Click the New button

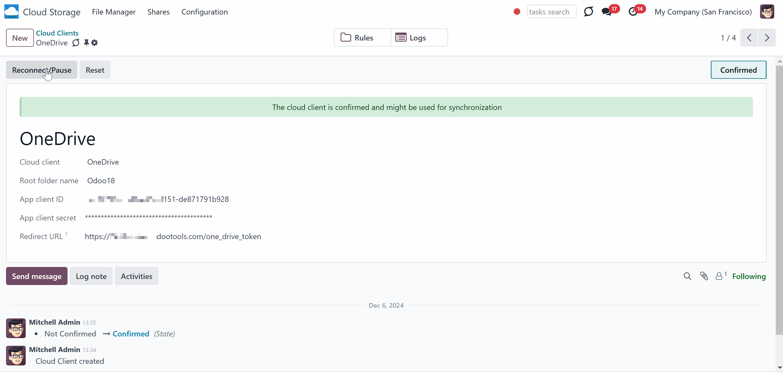click(x=20, y=38)
